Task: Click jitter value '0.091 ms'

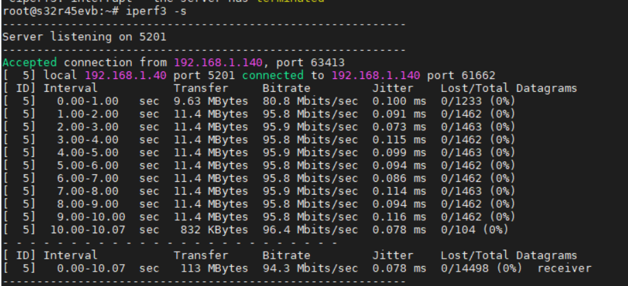Action: coord(399,114)
